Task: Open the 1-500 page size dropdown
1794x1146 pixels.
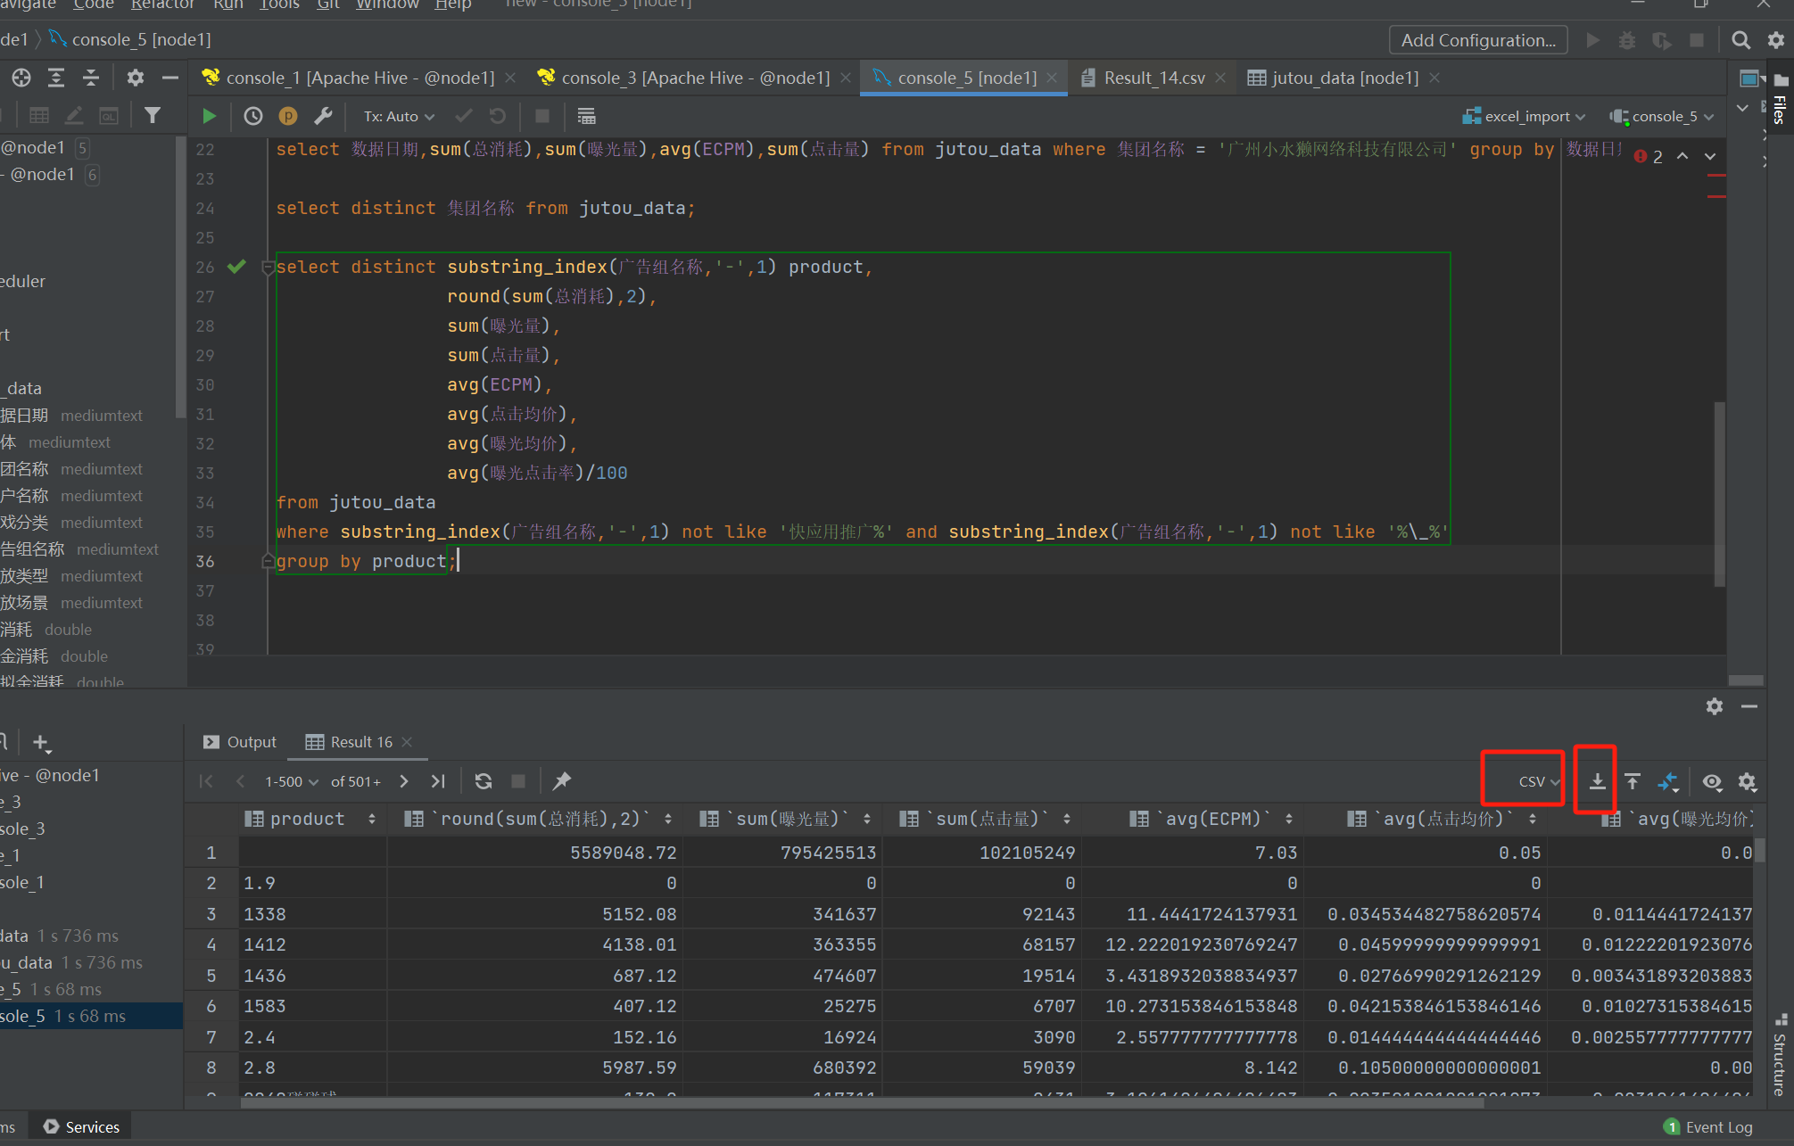Action: coord(290,780)
